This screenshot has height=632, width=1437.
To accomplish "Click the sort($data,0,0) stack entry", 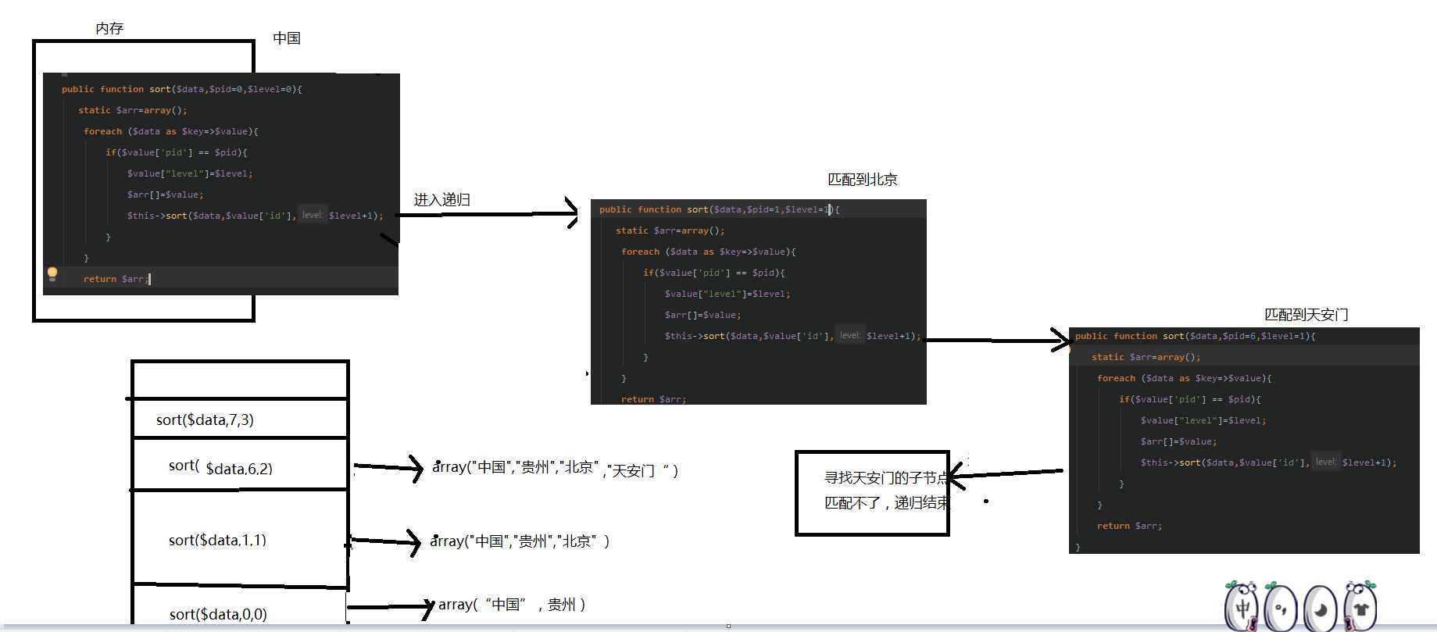I will (218, 615).
